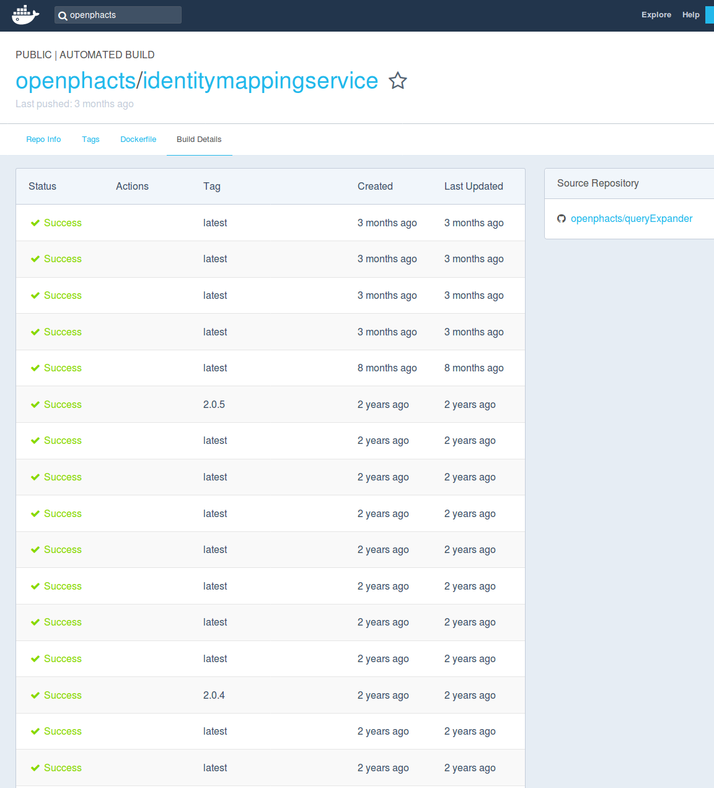
Task: Click the Success status in the 2.0.5 row
Action: coord(63,404)
